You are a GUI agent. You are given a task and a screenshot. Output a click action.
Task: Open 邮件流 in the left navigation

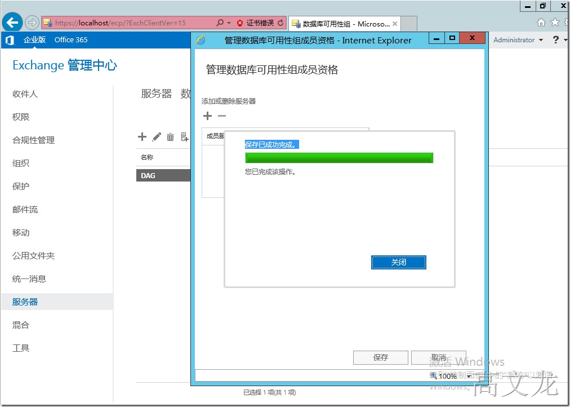click(x=25, y=210)
